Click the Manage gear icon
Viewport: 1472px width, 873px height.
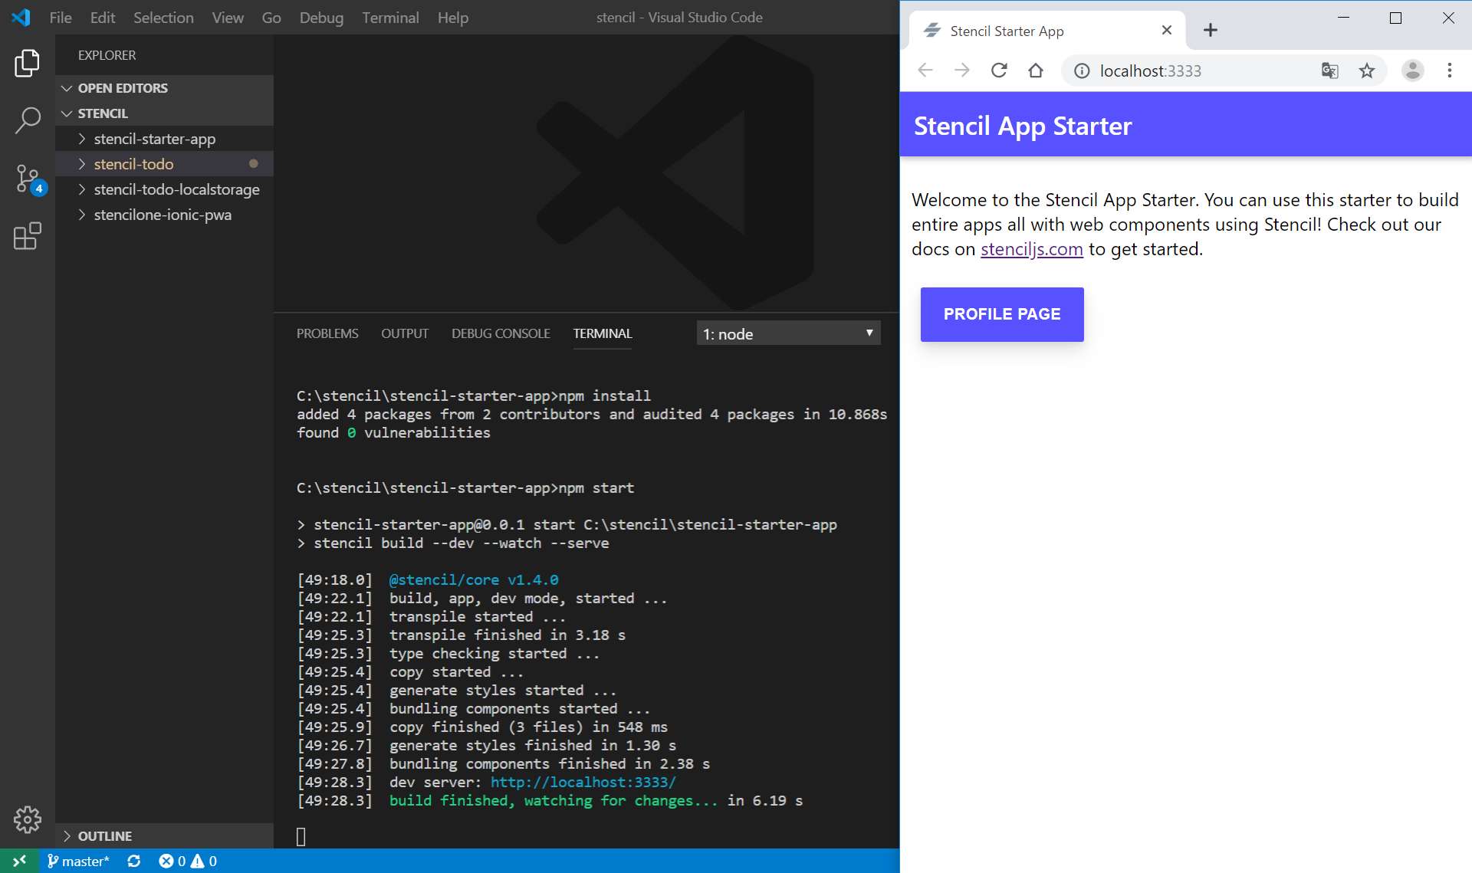click(27, 819)
